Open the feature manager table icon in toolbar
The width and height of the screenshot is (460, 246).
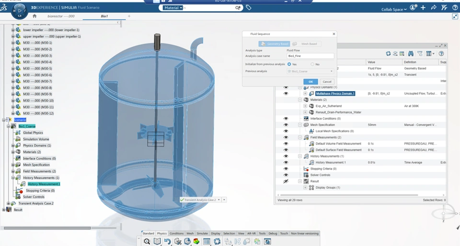(207, 241)
